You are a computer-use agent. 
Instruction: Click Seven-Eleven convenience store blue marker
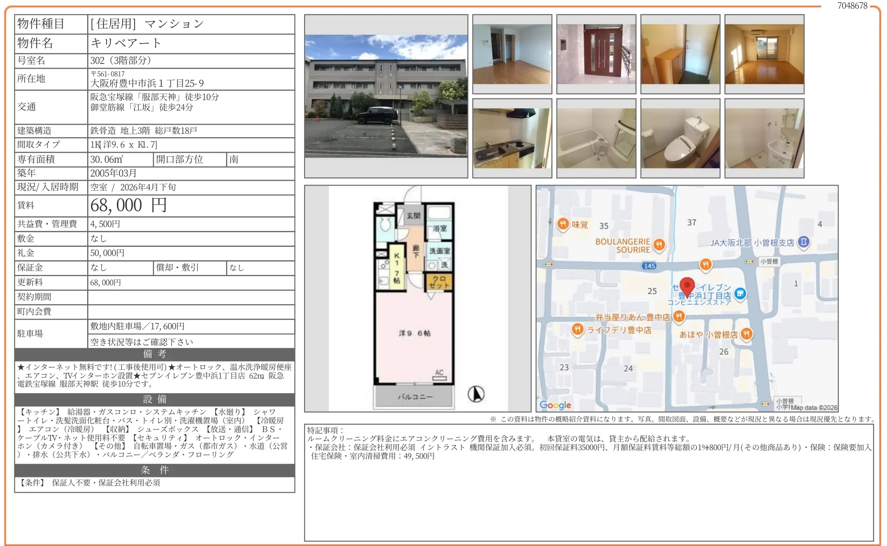[740, 294]
